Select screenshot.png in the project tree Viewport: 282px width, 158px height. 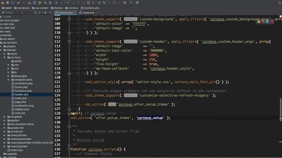[x=24, y=106]
